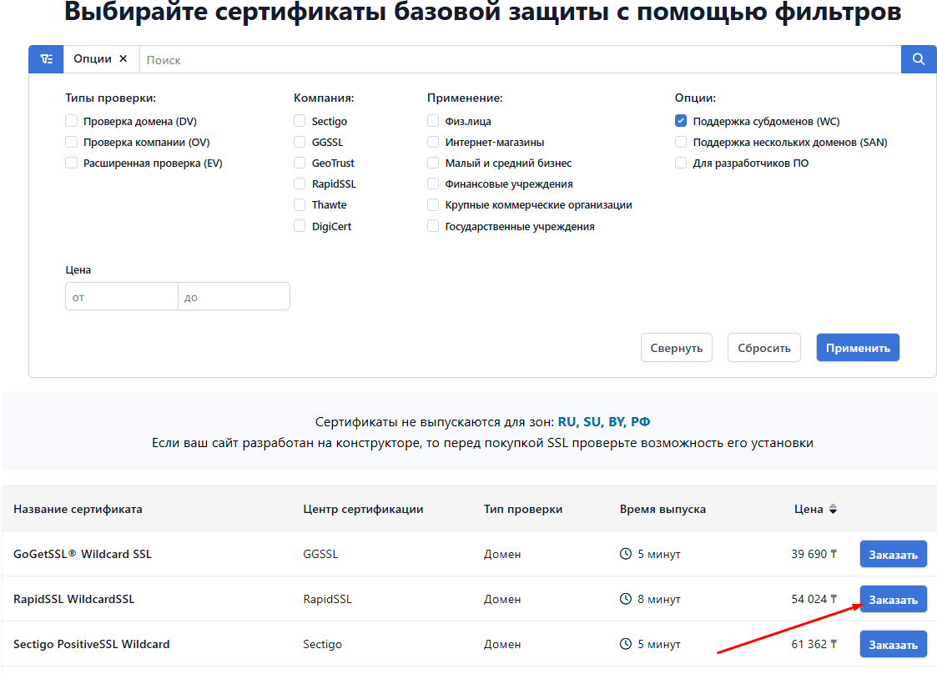Enable Поддержка нескольких доменов (SAN)
The height and width of the screenshot is (674, 937).
[x=681, y=142]
